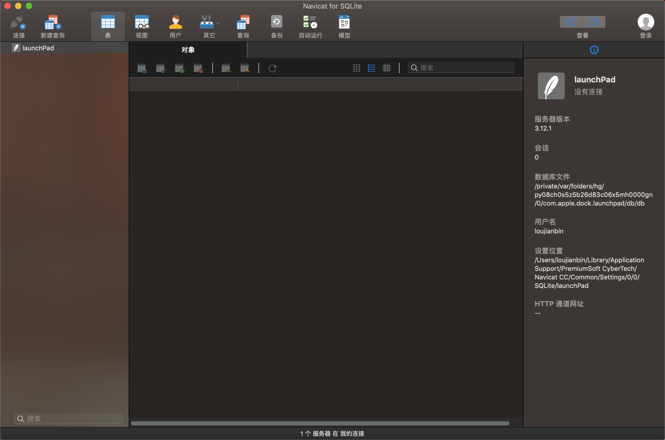Click the 数据库文件 label
Screen dimensions: 665x440
pyautogui.click(x=552, y=177)
